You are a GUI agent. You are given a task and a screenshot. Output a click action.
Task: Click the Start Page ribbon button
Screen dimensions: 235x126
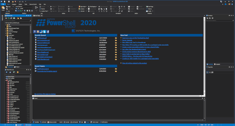pos(150,7)
